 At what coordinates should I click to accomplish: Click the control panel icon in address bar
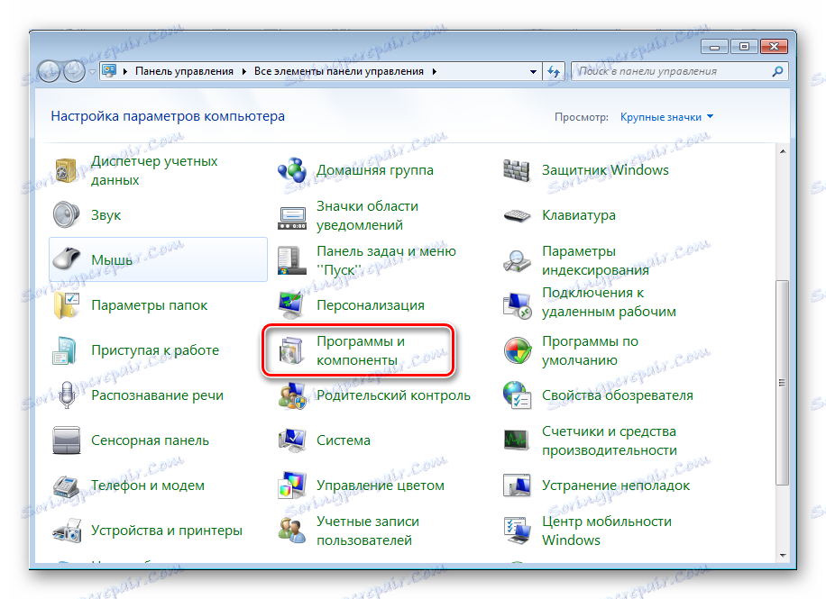109,70
